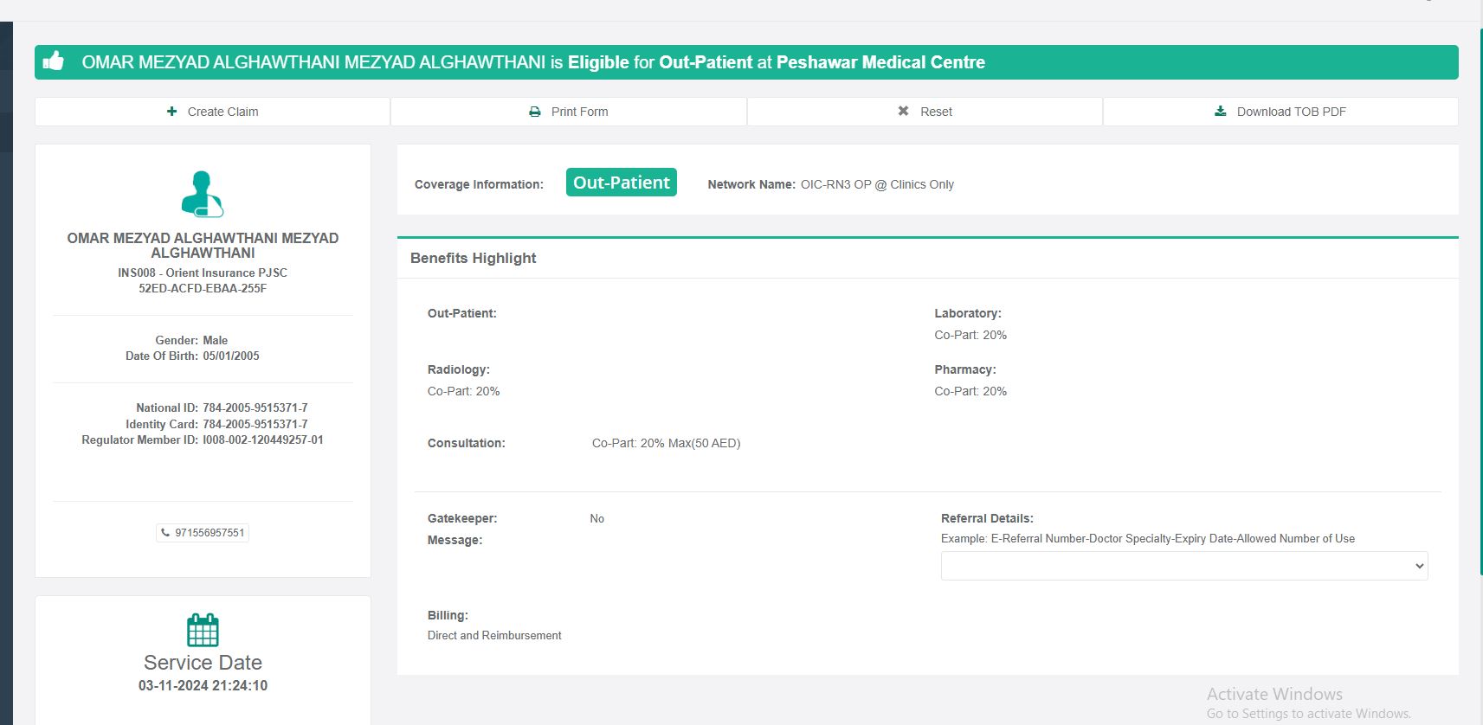
Task: Click the Benefits Highlight section header
Action: pyautogui.click(x=473, y=258)
